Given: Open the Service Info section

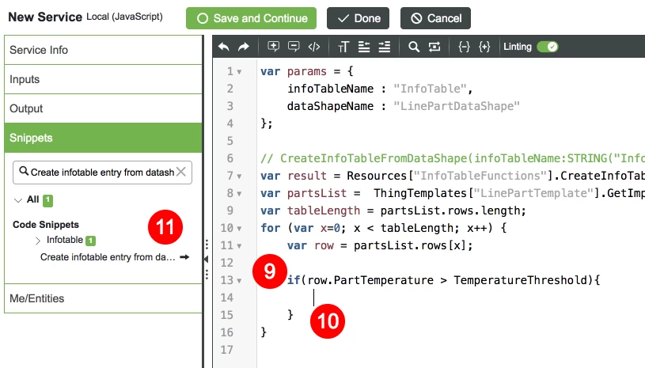Looking at the screenshot, I should [103, 50].
